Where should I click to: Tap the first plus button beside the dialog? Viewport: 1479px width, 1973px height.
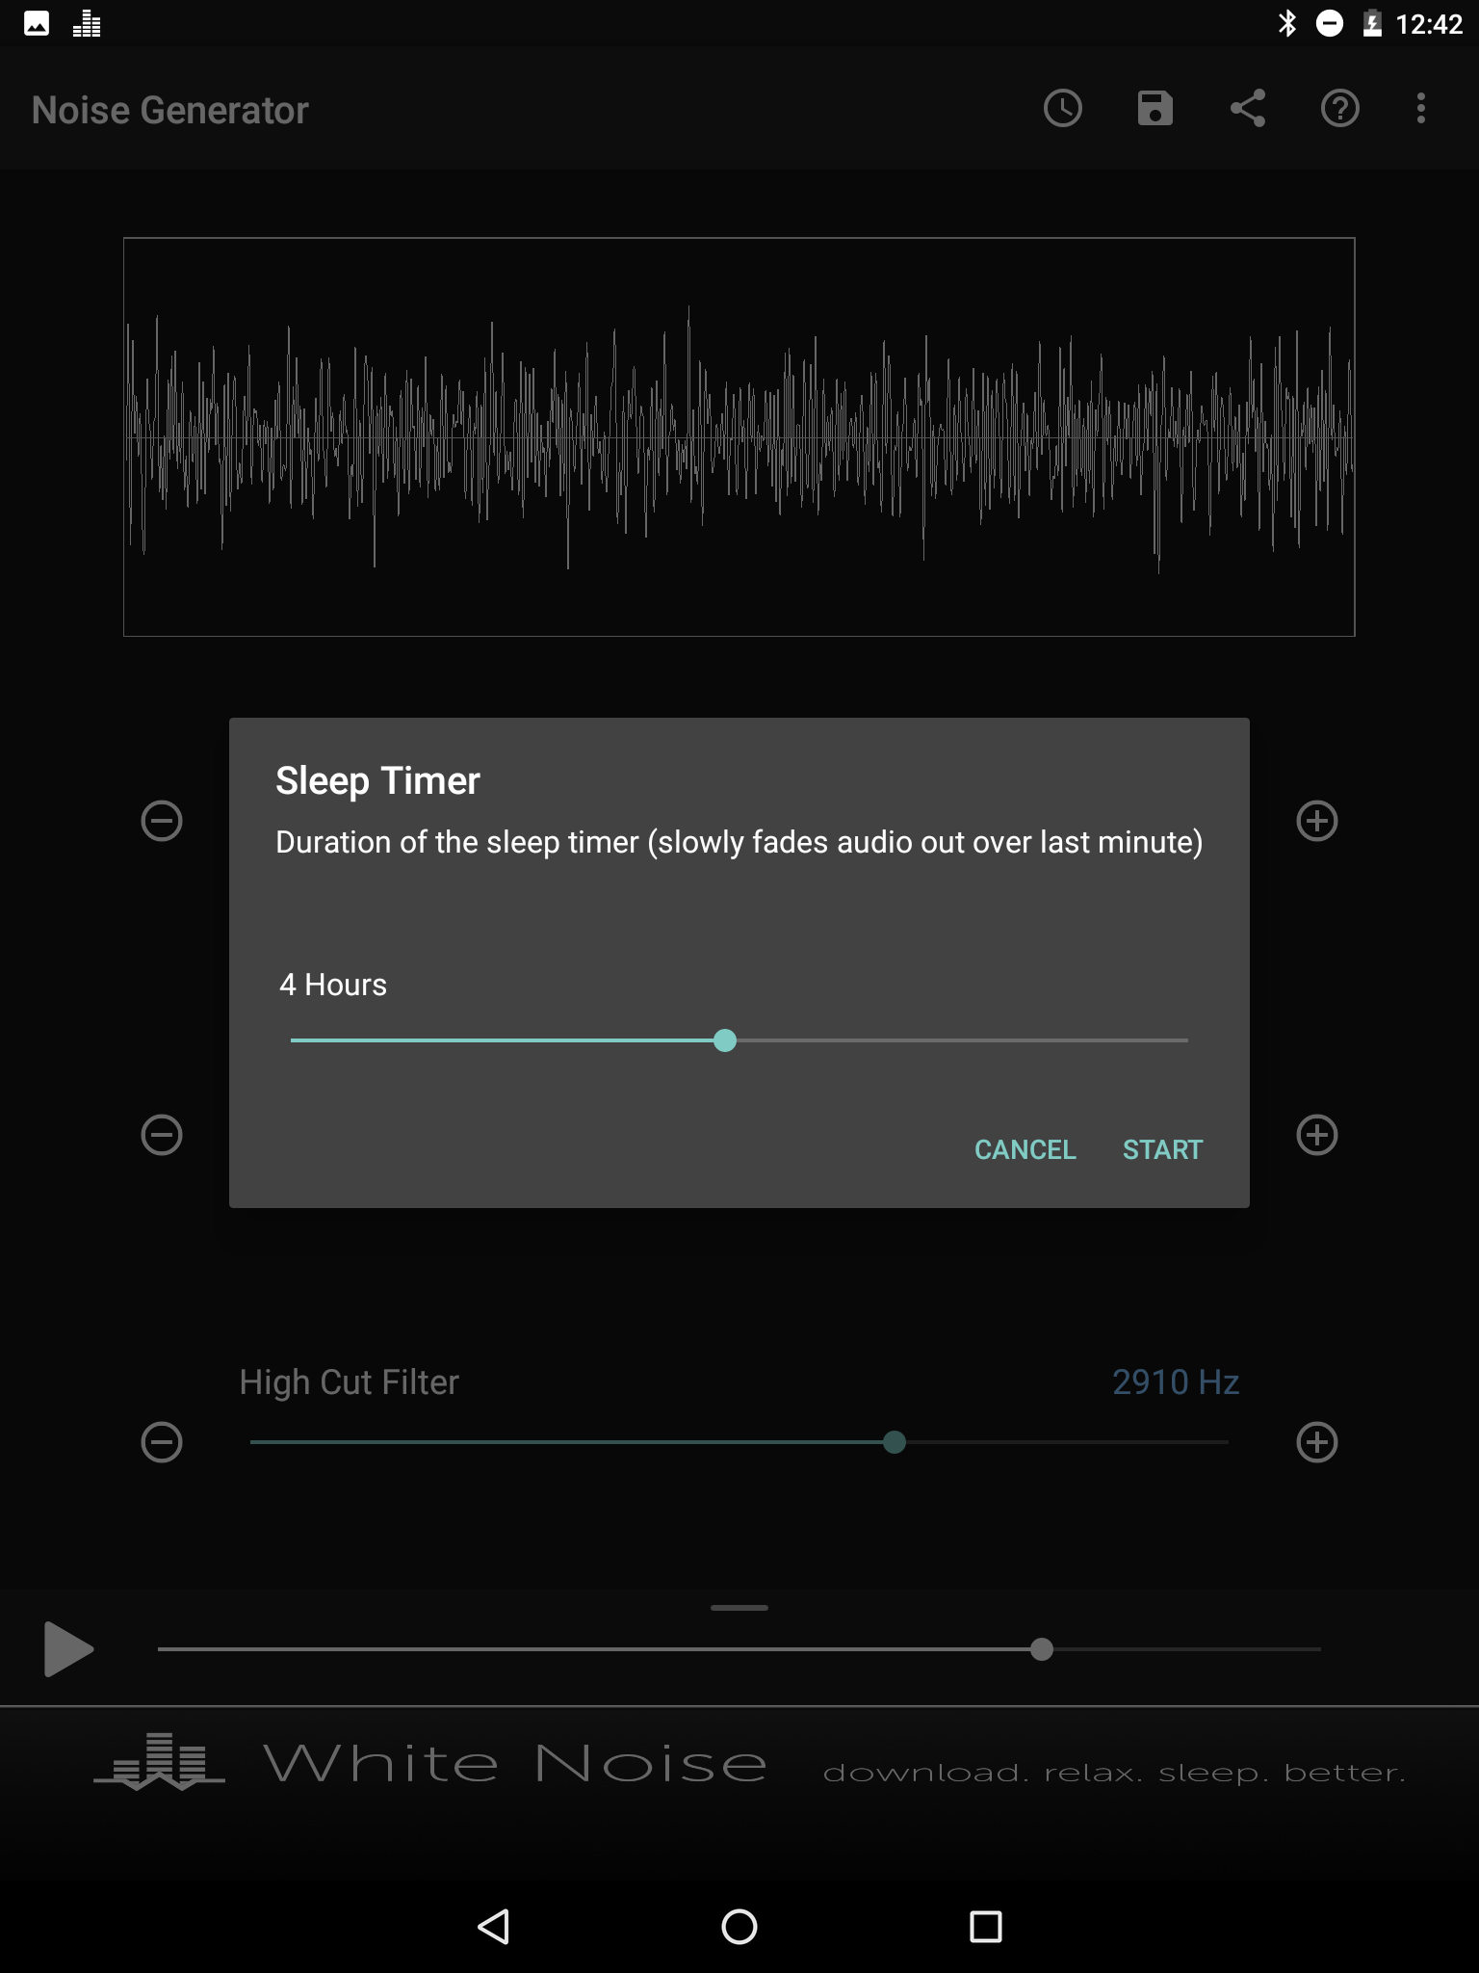point(1317,821)
